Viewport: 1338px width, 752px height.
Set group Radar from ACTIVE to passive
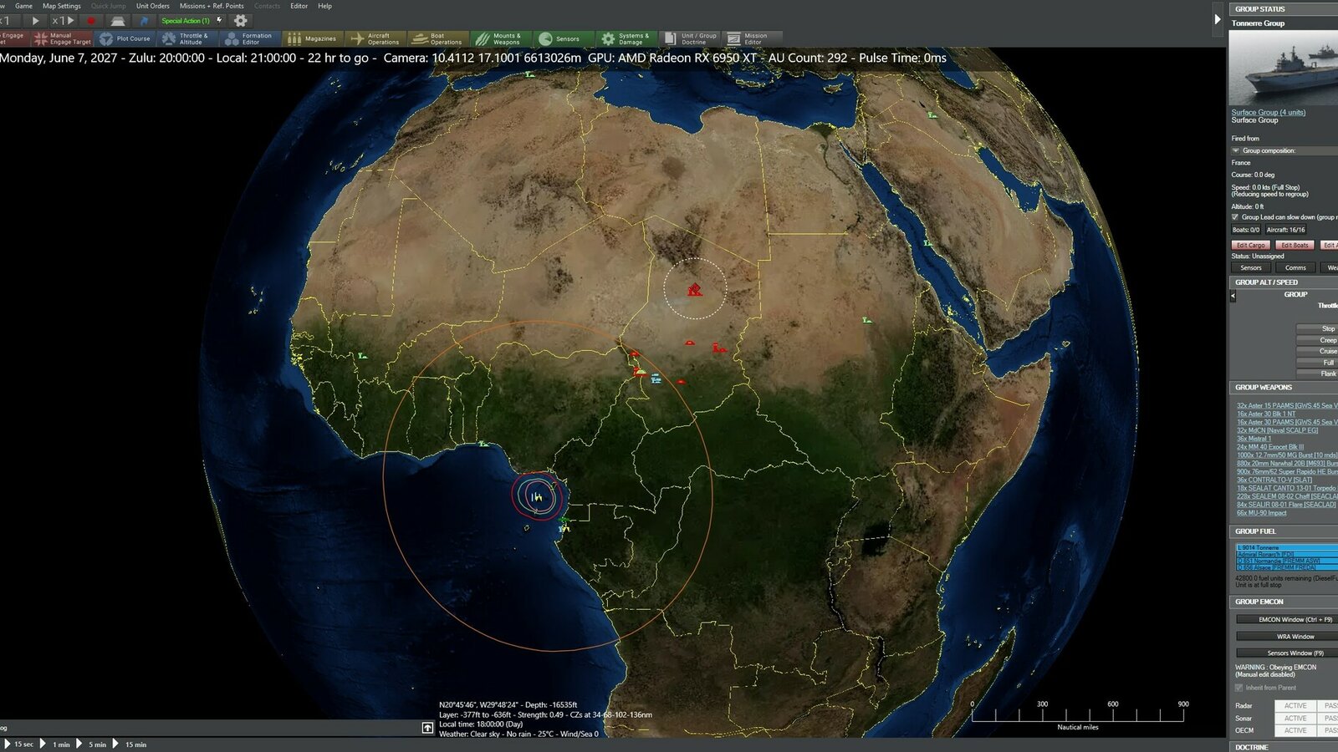[x=1331, y=706]
